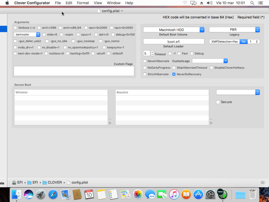The height and width of the screenshot is (202, 269).
Task: Open Calendar showing March 10
Action: coord(89,194)
